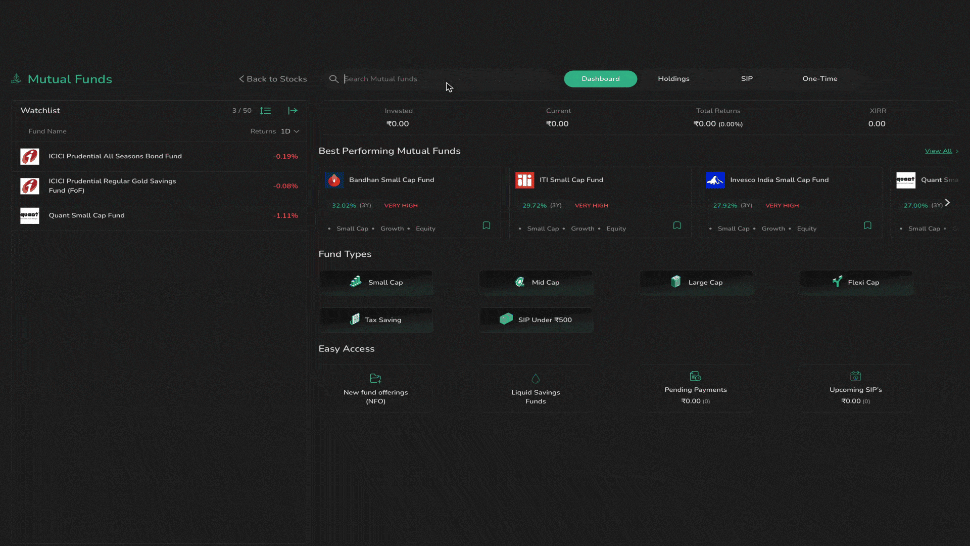
Task: Click the search magnifier icon
Action: 333,79
